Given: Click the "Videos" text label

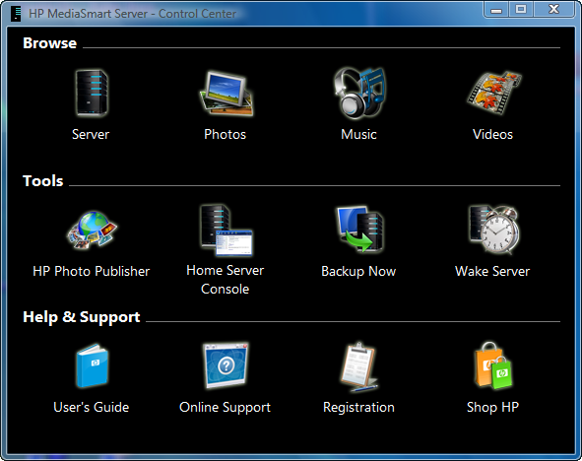Looking at the screenshot, I should coord(492,134).
